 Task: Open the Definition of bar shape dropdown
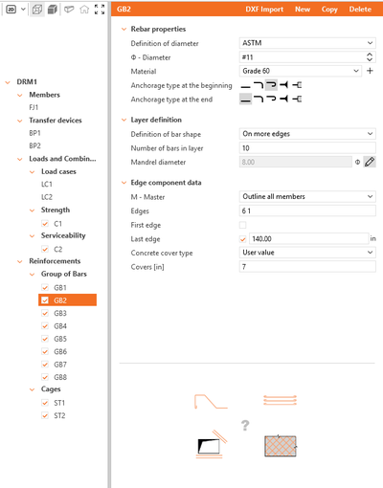[307, 134]
